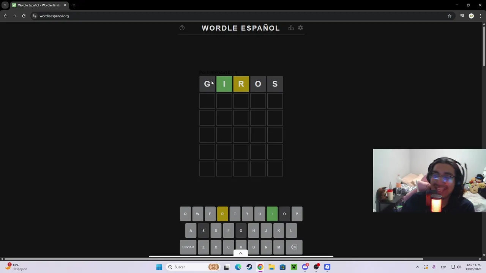486x273 pixels.
Task: Open File Explorer from the taskbar
Action: (x=271, y=267)
